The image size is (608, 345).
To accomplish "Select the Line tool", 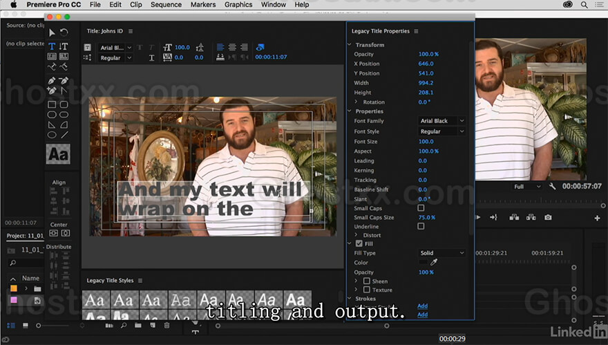I will click(x=64, y=135).
